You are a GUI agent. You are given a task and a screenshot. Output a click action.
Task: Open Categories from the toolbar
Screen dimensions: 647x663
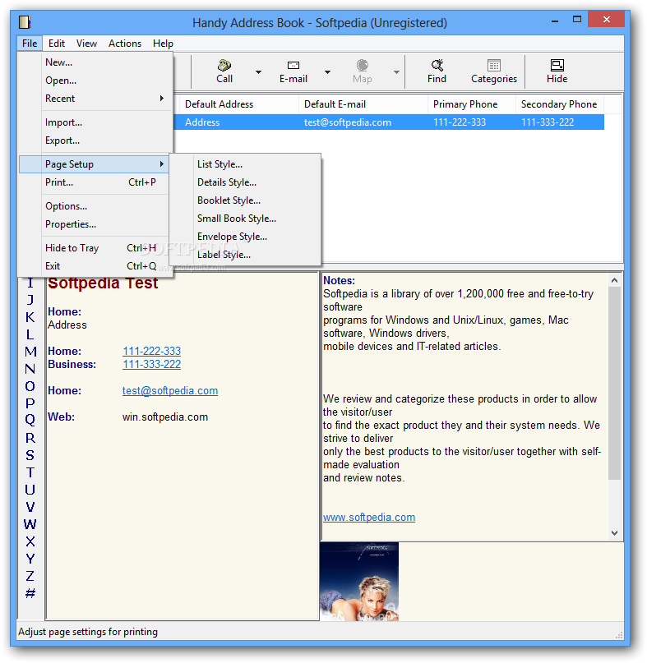[x=494, y=71]
